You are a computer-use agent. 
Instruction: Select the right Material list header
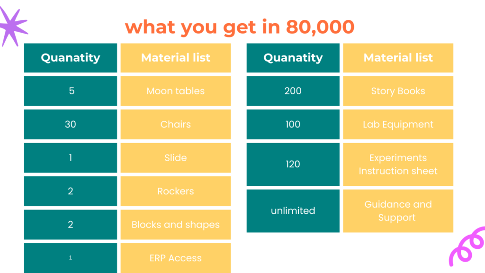click(x=398, y=58)
